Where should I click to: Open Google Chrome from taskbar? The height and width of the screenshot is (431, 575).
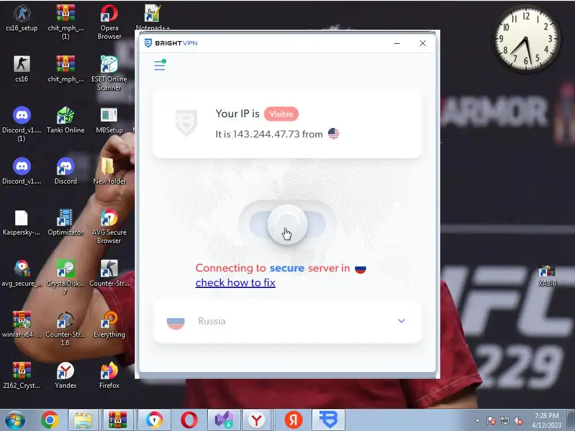coord(50,420)
